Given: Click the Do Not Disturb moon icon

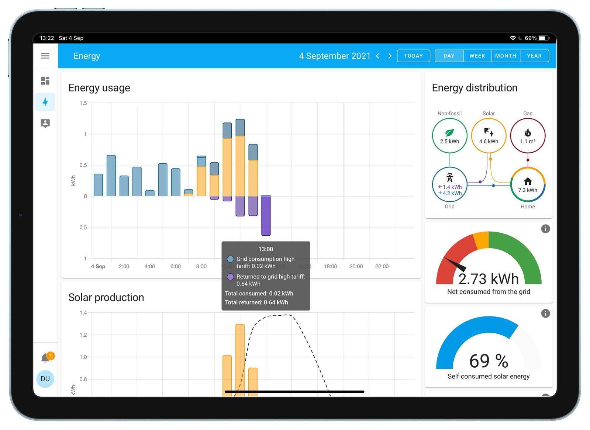Looking at the screenshot, I should tap(520, 38).
